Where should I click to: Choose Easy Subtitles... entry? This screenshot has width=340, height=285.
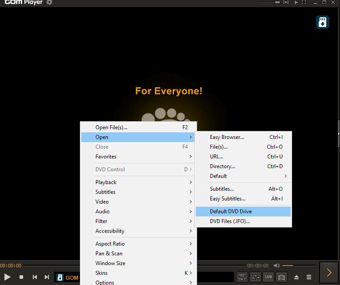243,199
